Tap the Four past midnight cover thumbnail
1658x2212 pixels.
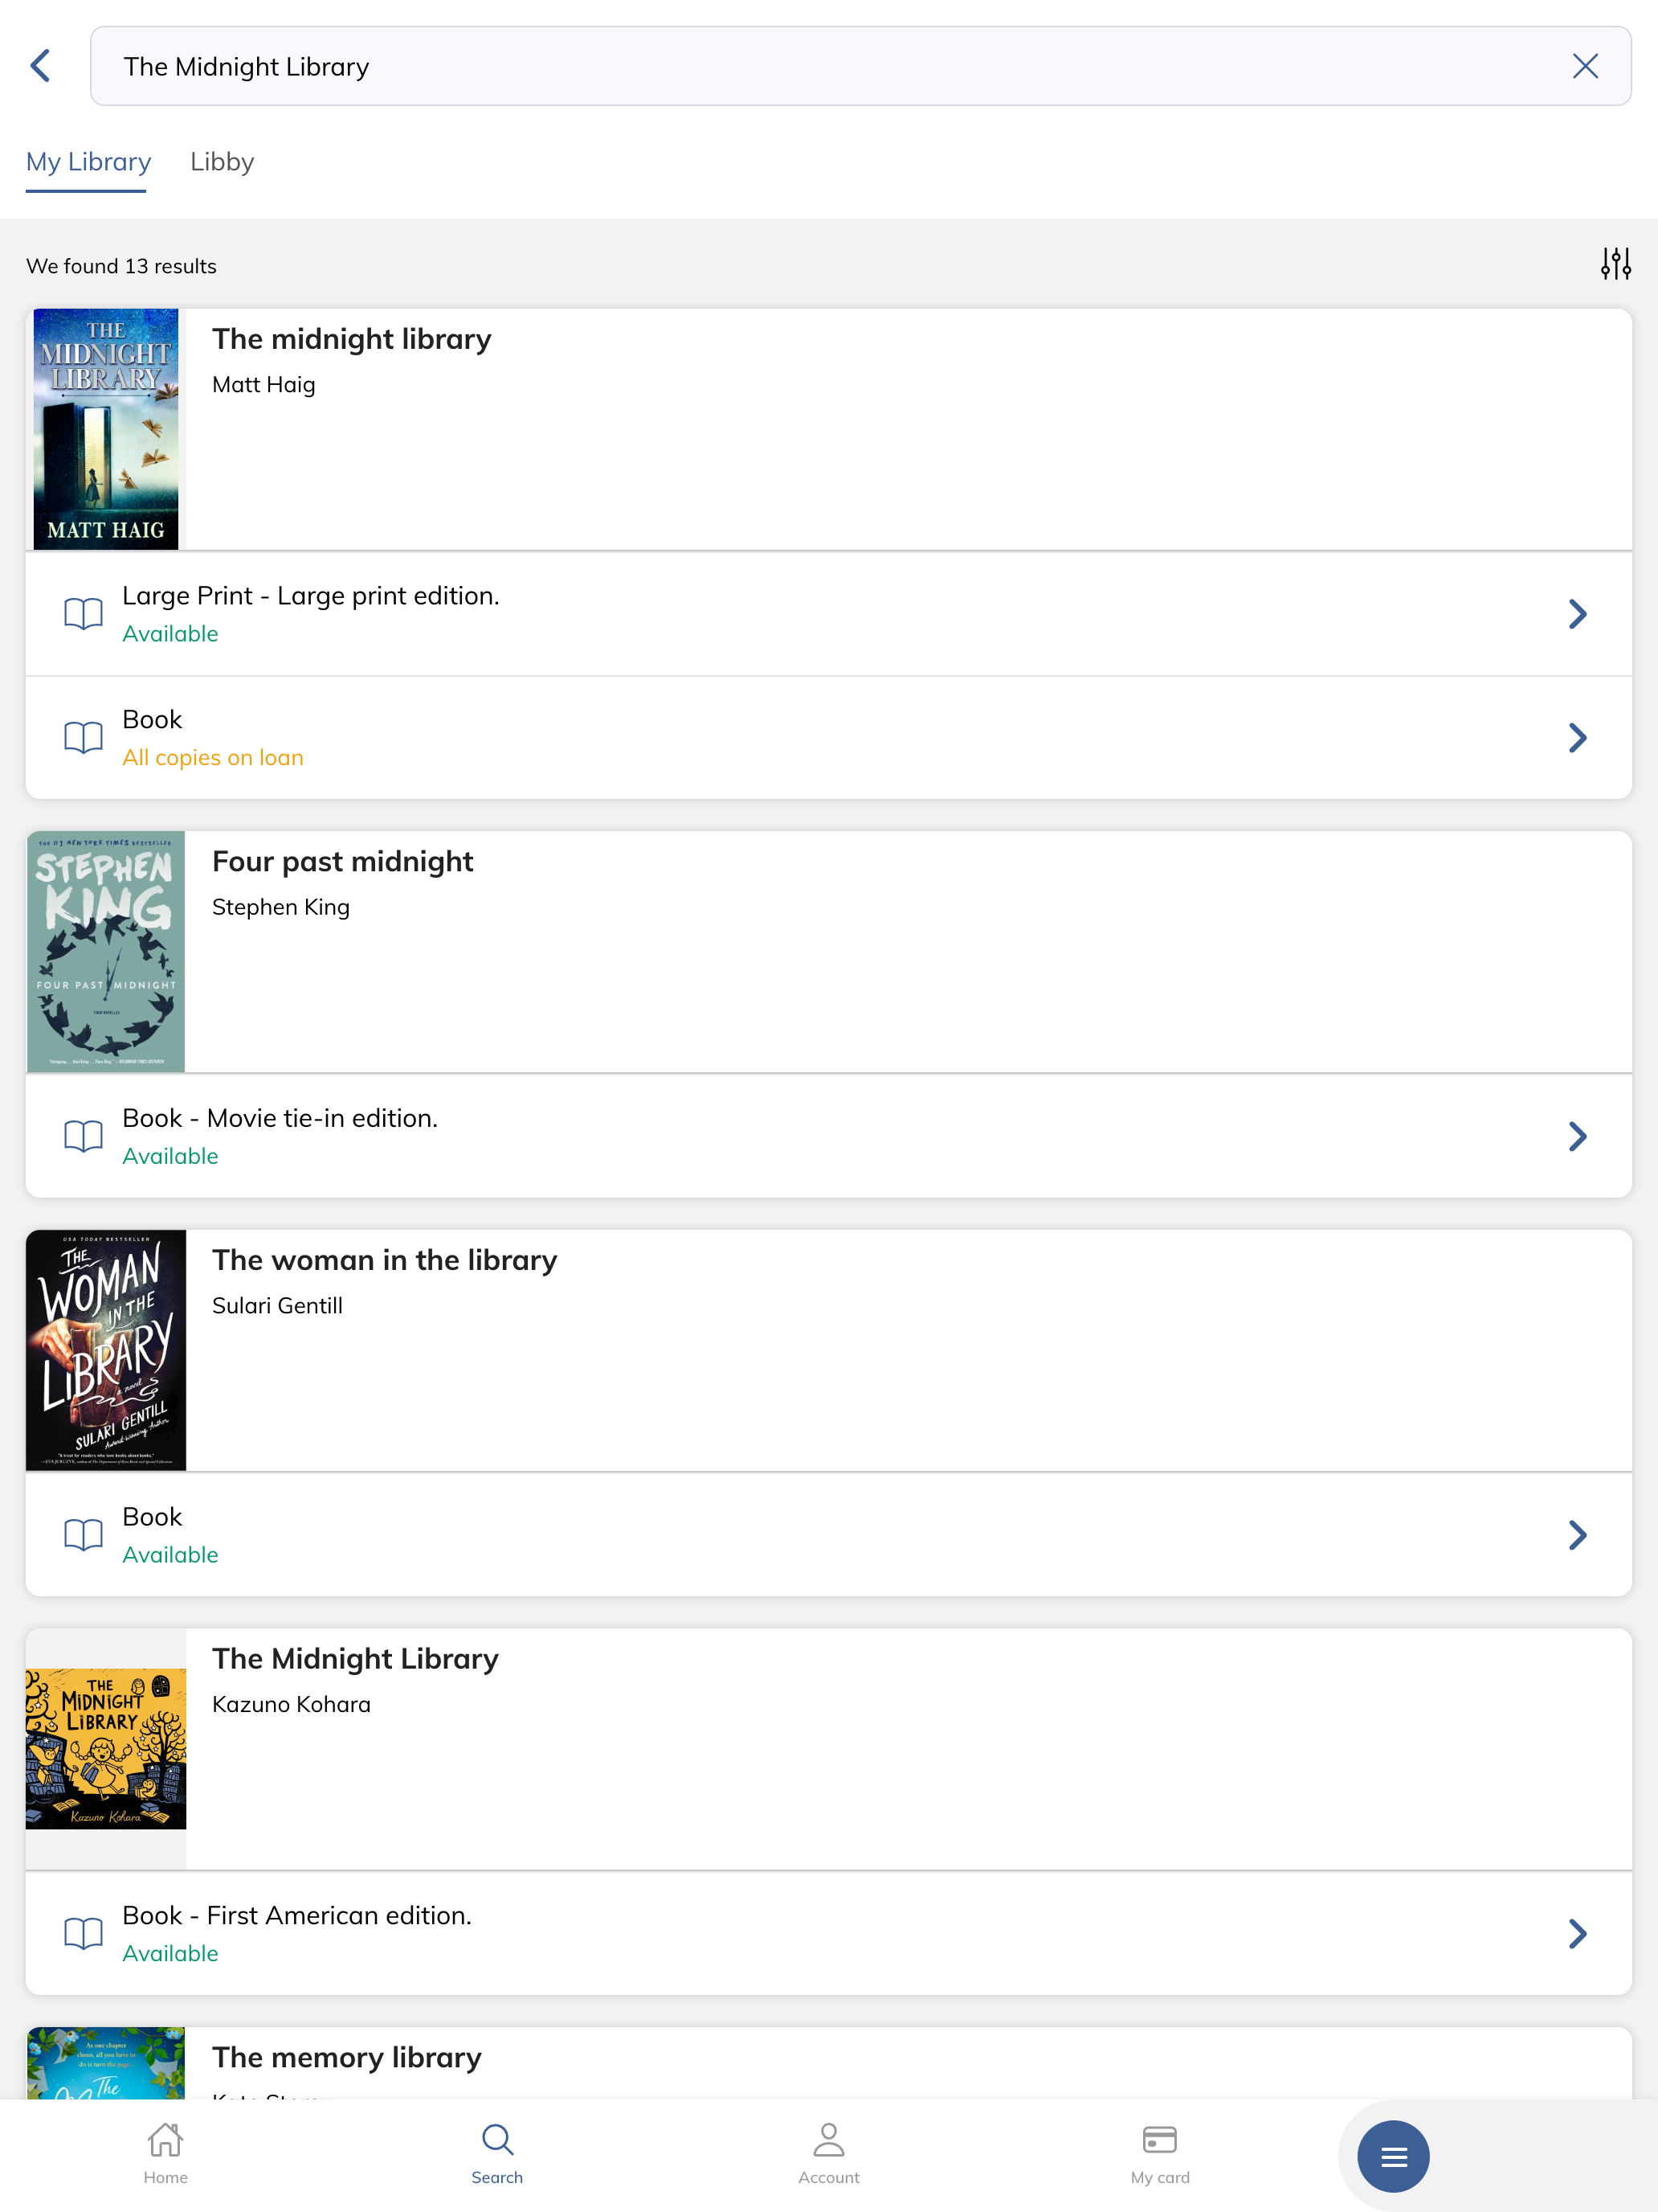[106, 951]
